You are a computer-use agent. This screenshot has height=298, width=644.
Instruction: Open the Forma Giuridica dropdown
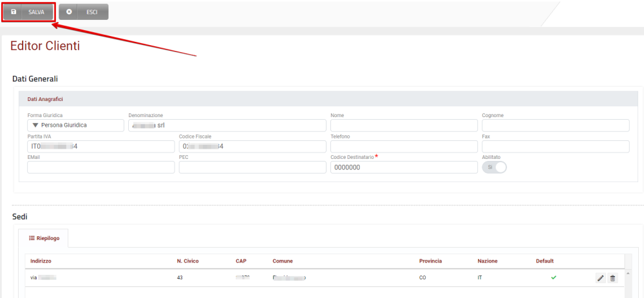[x=75, y=126]
